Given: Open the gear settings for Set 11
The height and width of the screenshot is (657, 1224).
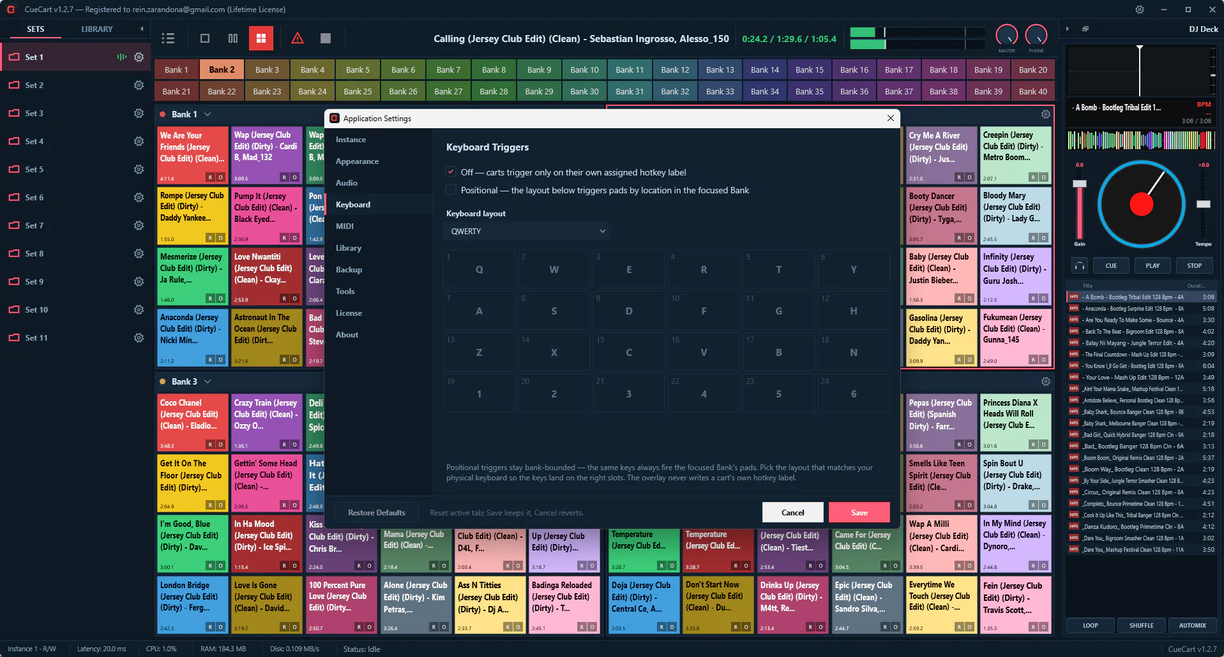Looking at the screenshot, I should 139,337.
